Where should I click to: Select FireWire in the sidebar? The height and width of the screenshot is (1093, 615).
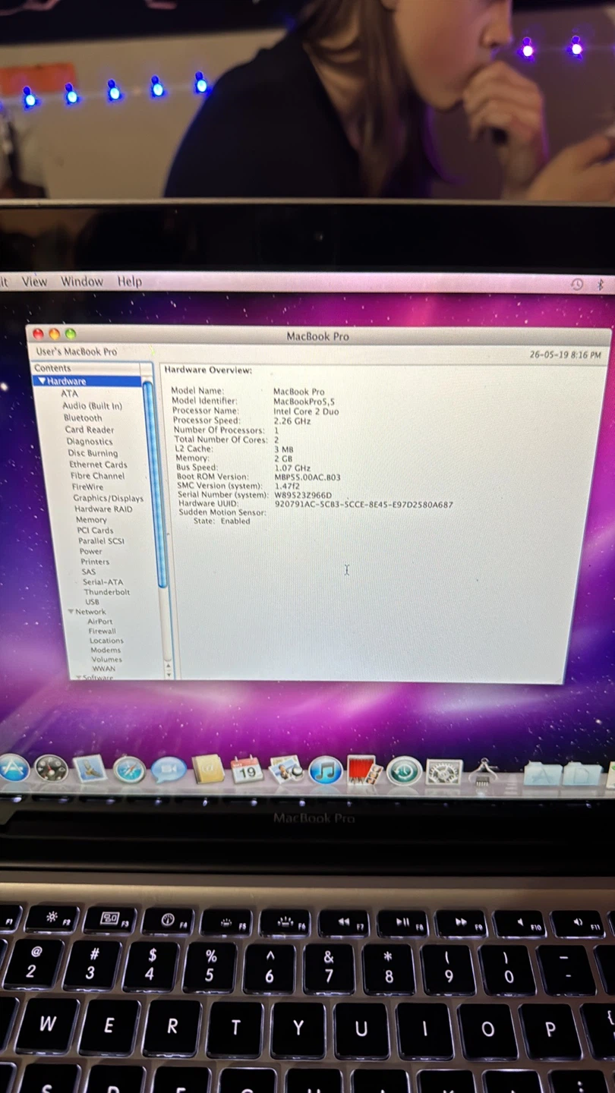point(87,487)
